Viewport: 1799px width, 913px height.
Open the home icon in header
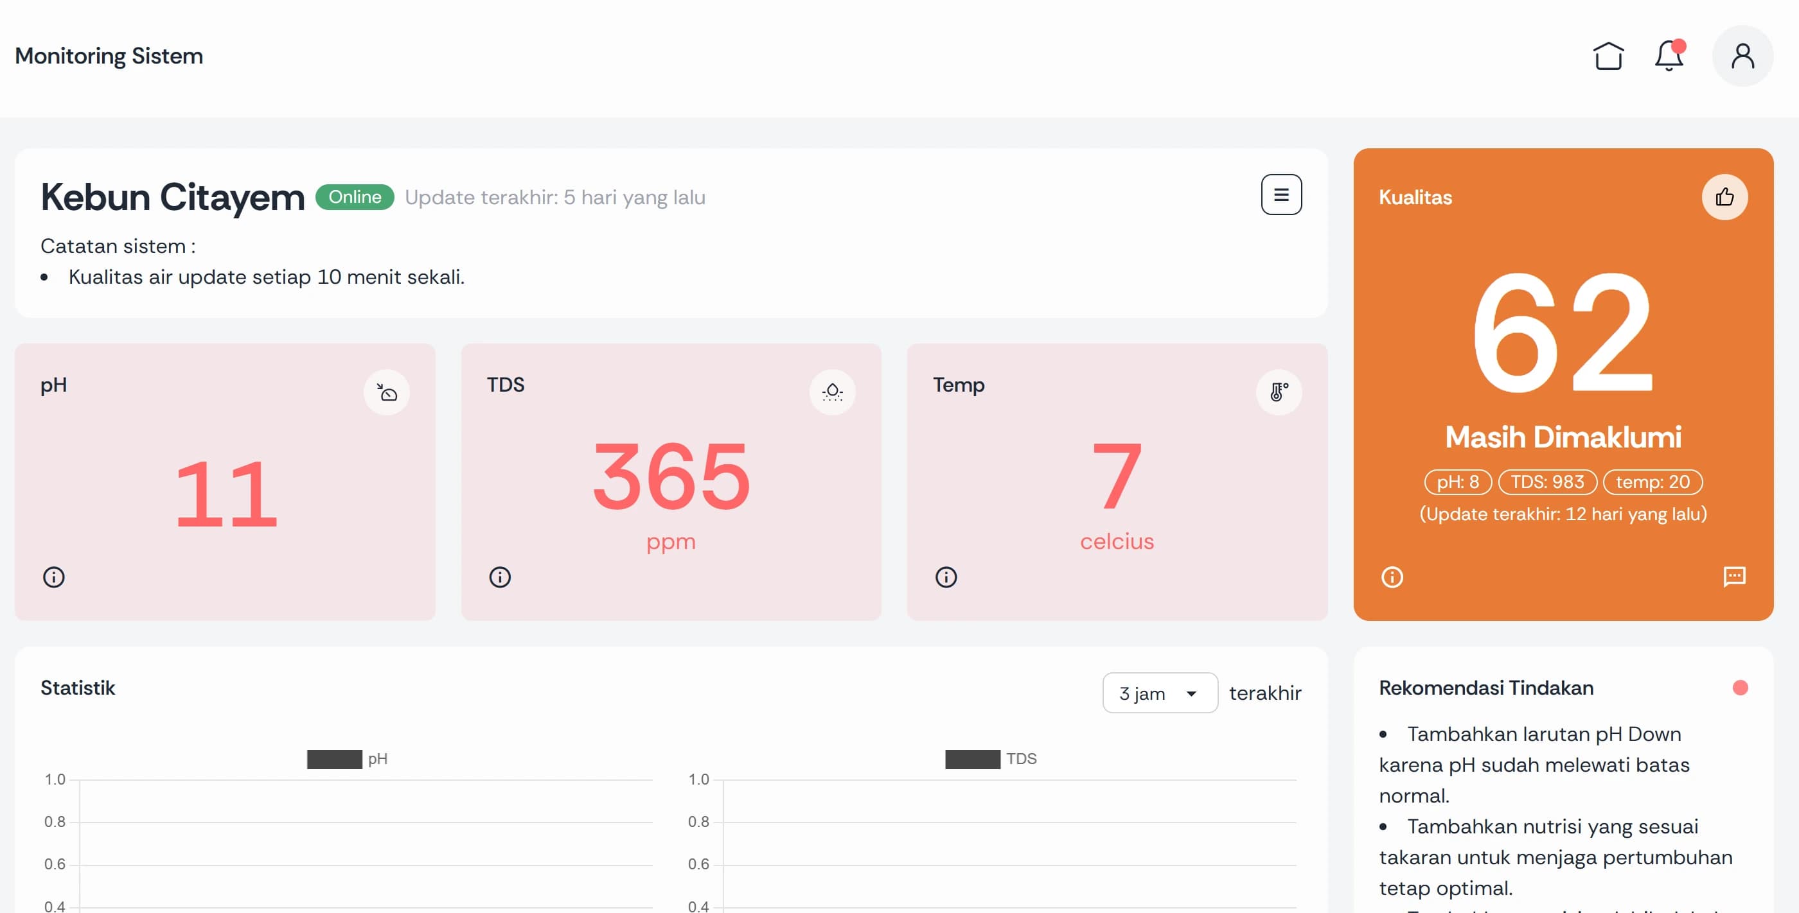(1608, 56)
